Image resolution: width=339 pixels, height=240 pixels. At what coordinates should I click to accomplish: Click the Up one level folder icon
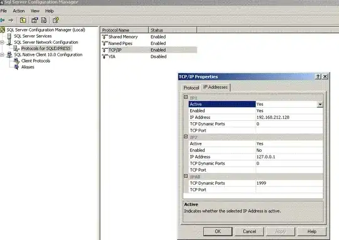click(23, 20)
